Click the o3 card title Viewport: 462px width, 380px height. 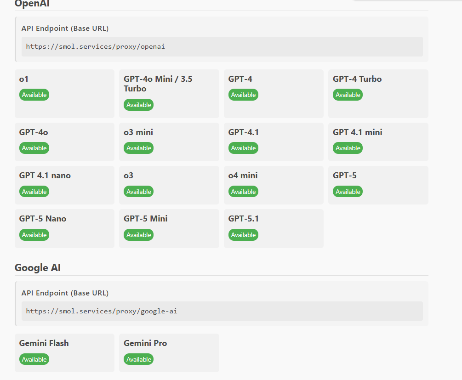coord(128,176)
